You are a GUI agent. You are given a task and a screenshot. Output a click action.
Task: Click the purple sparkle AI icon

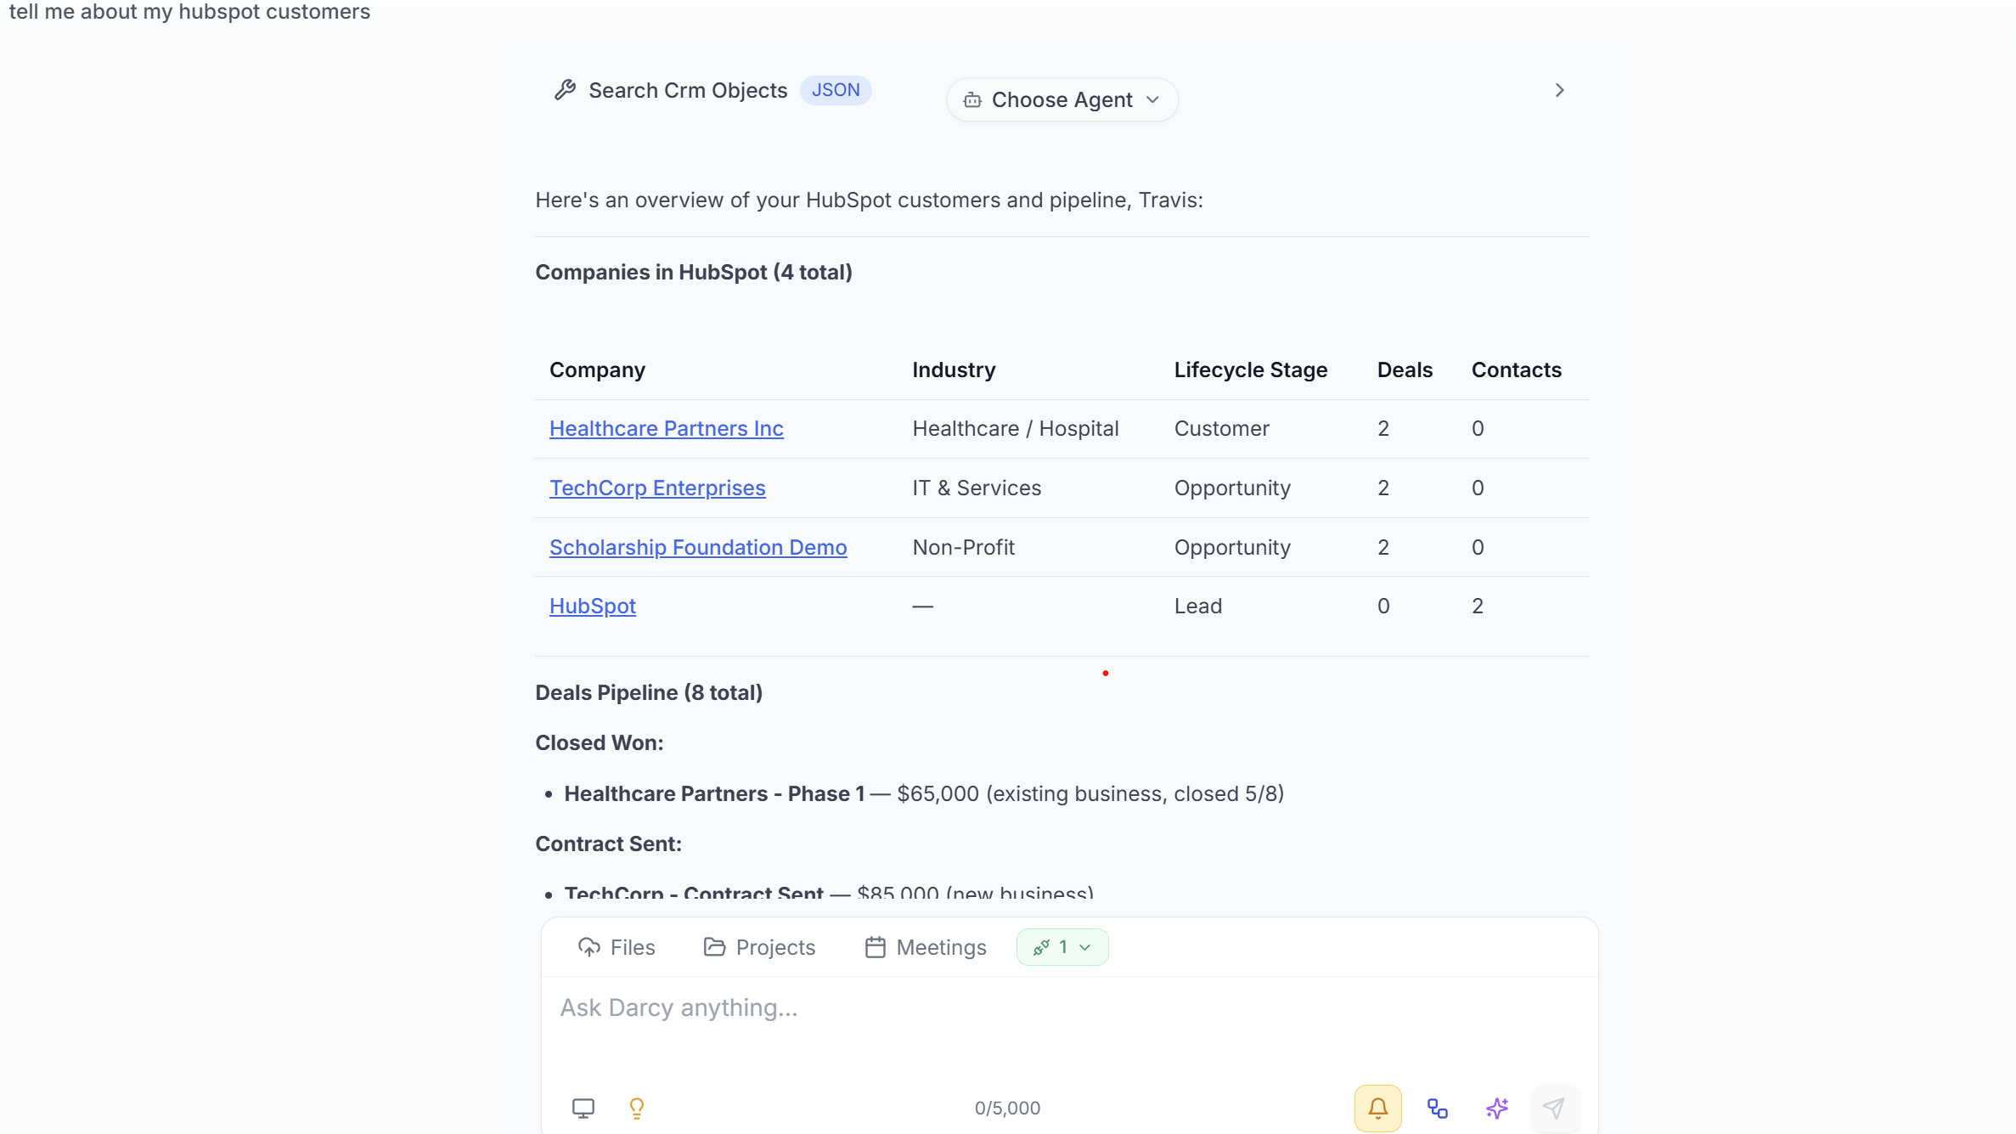(x=1497, y=1108)
